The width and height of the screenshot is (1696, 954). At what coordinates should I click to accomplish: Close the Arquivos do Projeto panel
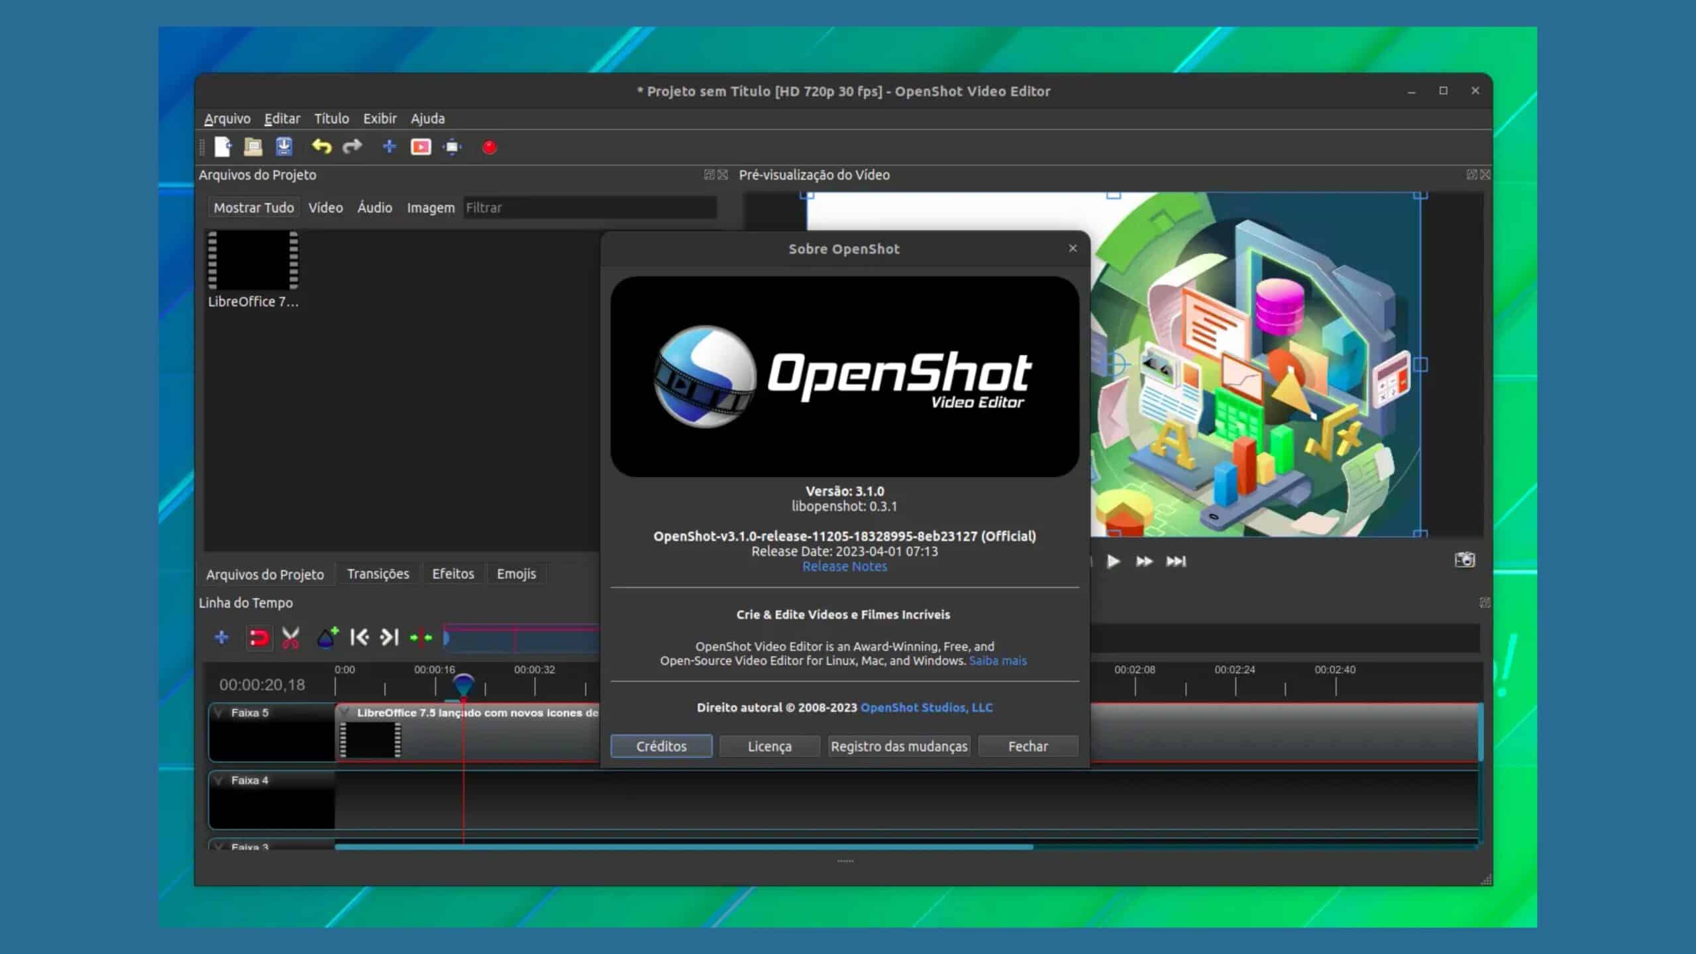pyautogui.click(x=723, y=174)
